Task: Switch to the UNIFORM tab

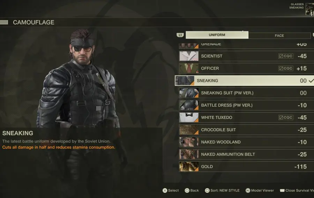Action: point(217,35)
